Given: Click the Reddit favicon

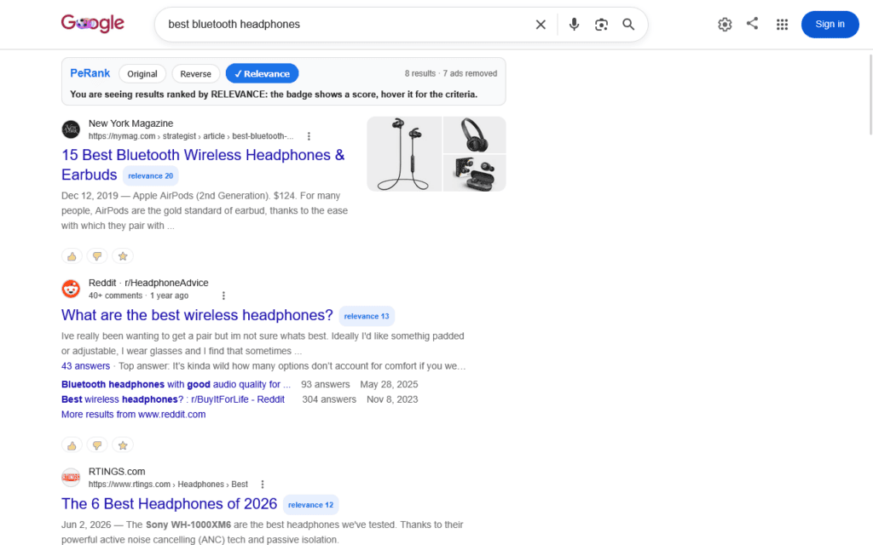Looking at the screenshot, I should tap(71, 289).
